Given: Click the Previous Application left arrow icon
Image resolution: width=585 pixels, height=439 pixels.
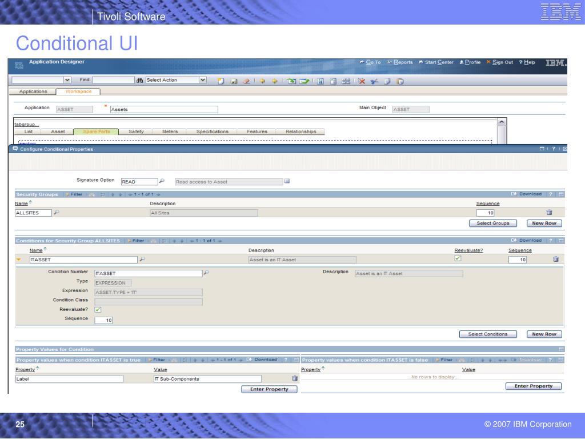Looking at the screenshot, I should 262,81.
